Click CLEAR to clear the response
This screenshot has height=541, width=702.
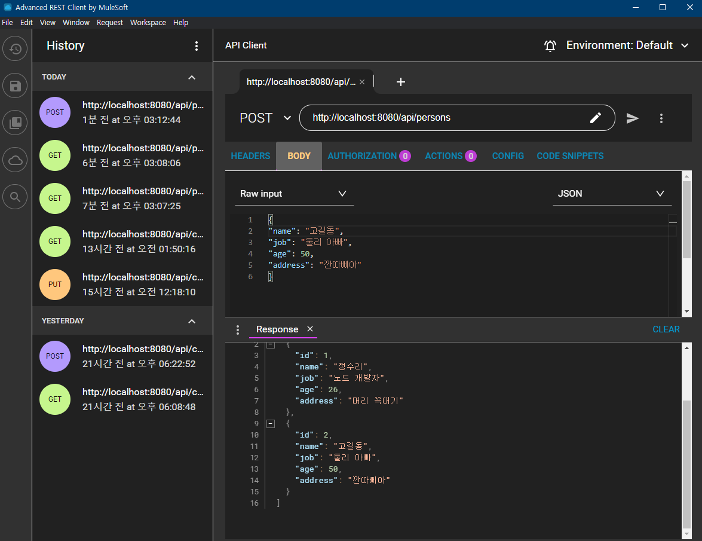tap(666, 329)
